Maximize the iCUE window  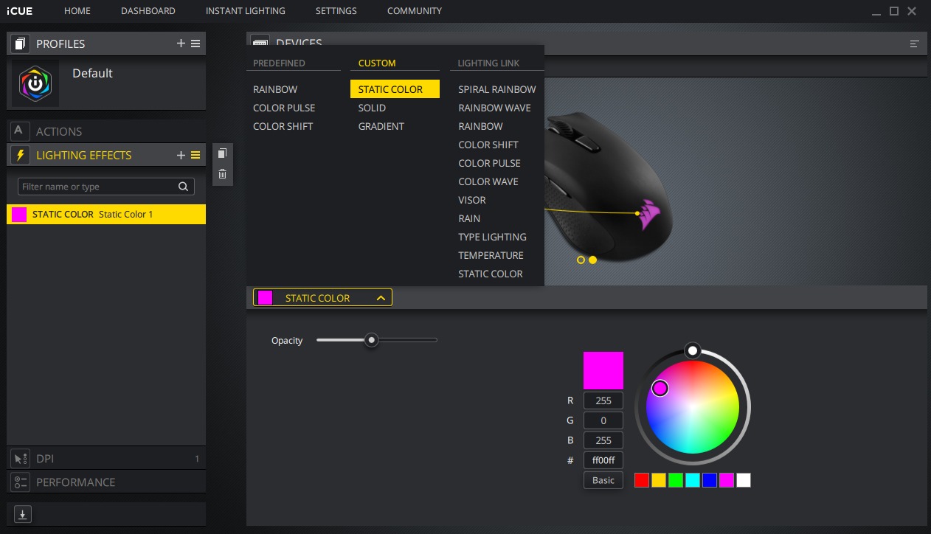pos(894,11)
